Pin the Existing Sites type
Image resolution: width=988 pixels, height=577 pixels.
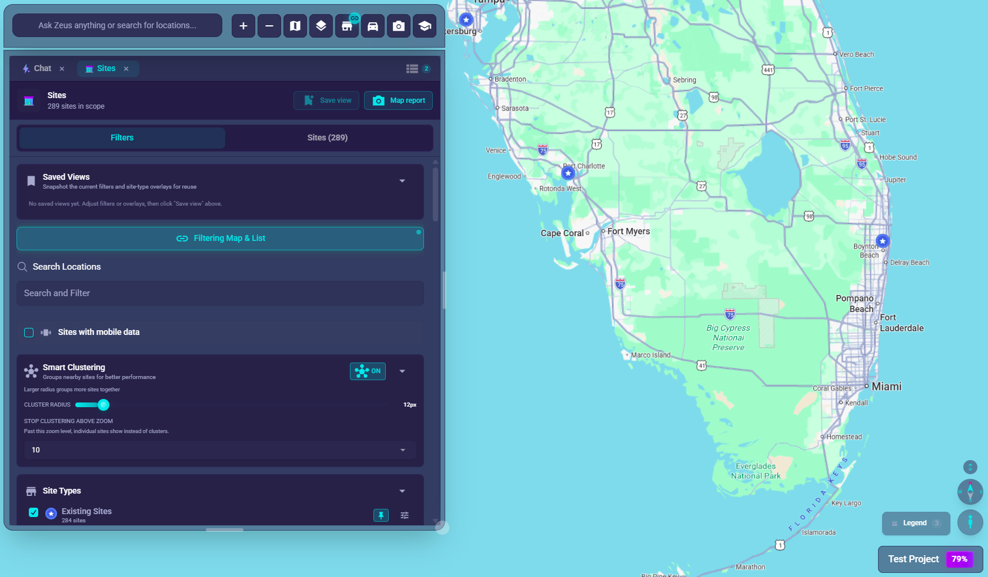(381, 515)
